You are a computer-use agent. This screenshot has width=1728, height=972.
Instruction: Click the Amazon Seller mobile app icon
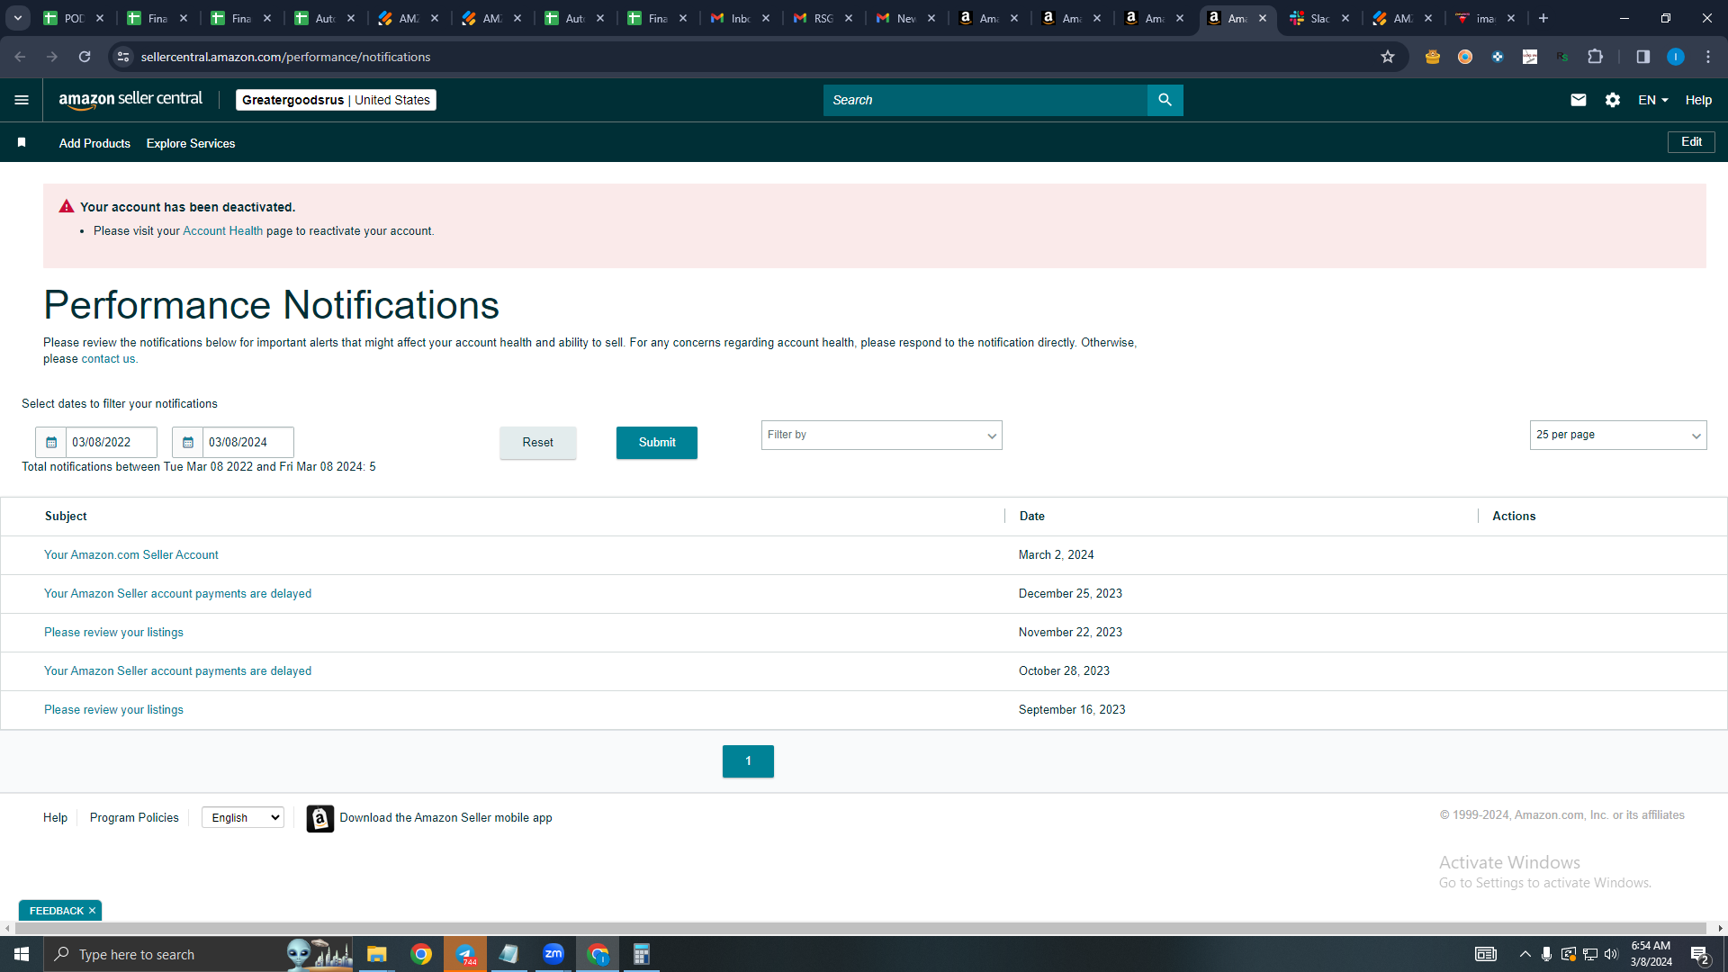[x=319, y=818]
